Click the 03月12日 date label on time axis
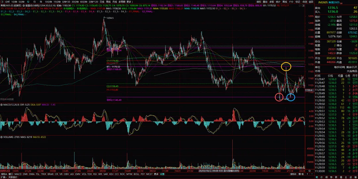The image size is (358, 179). [x=5, y=171]
